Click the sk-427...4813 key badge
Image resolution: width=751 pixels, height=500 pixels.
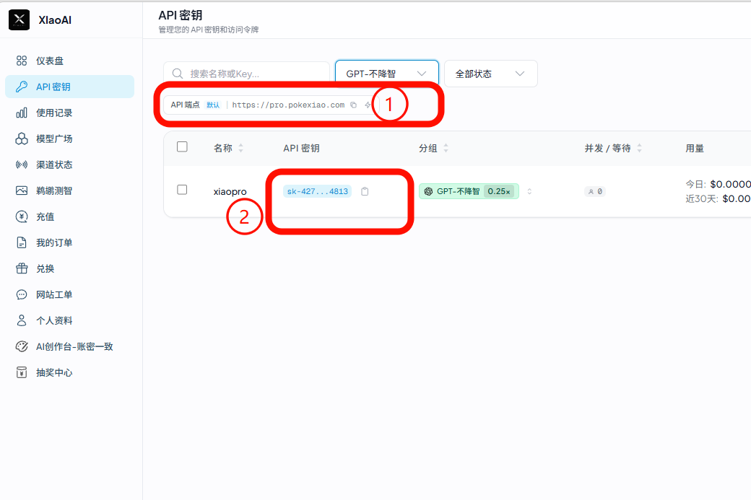pos(317,191)
